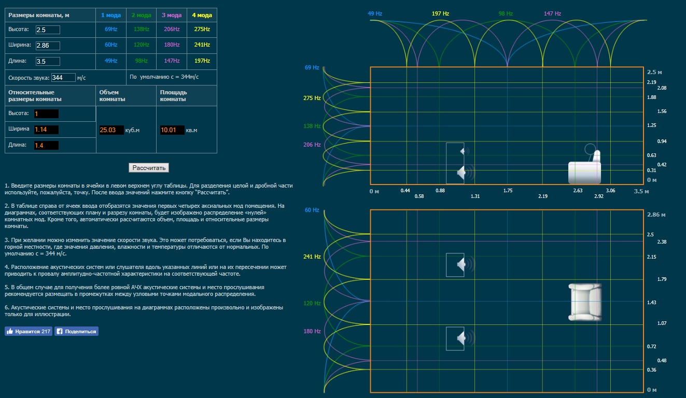
Task: Select the armchair with listener in the side-view diagram
Action: pos(584,164)
